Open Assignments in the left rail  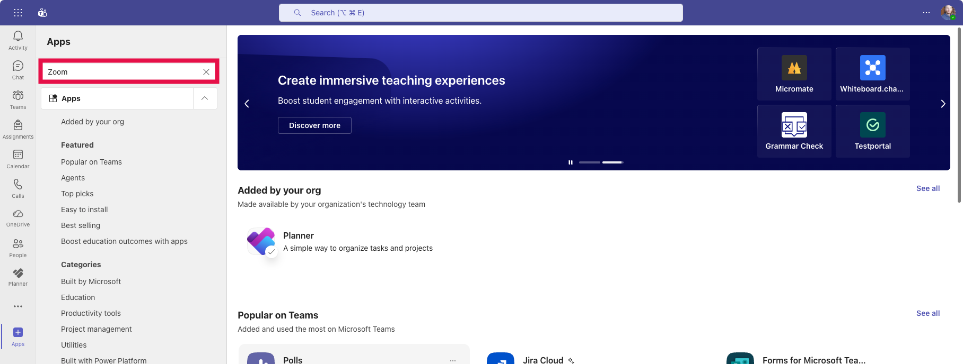(18, 129)
